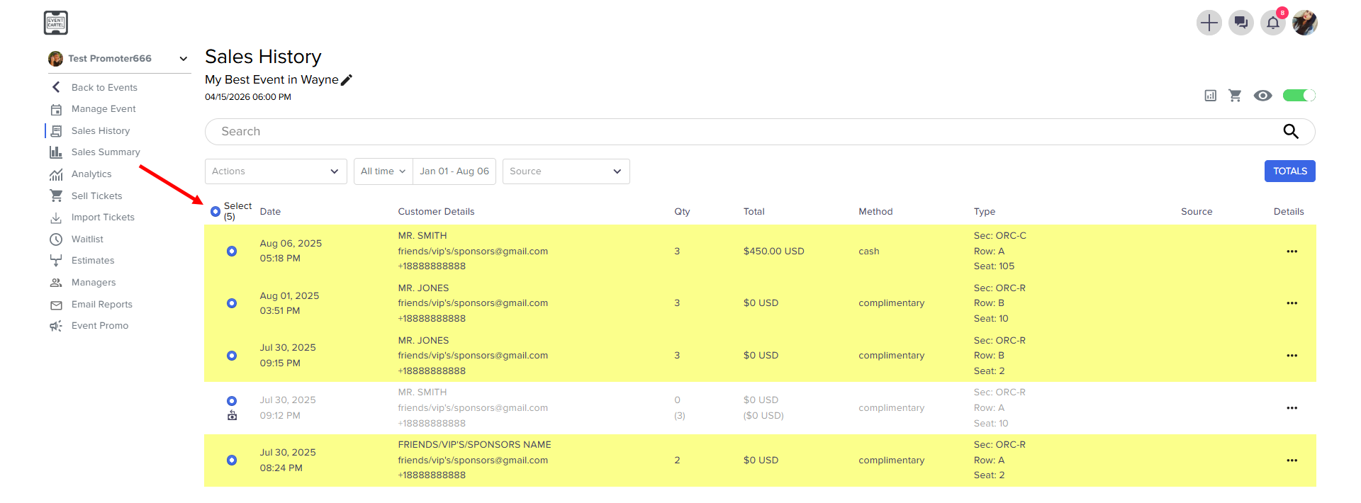
Task: Expand the Actions dropdown
Action: tap(276, 171)
